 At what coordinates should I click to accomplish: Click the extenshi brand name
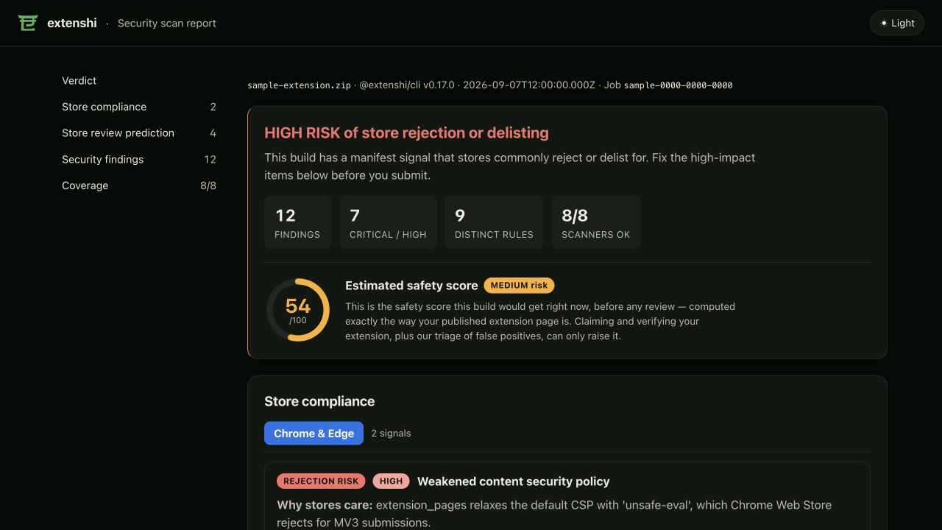(72, 23)
